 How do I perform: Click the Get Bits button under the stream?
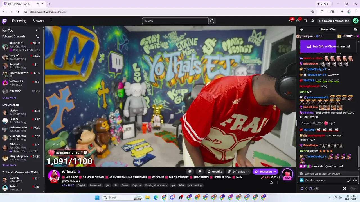coord(215,171)
